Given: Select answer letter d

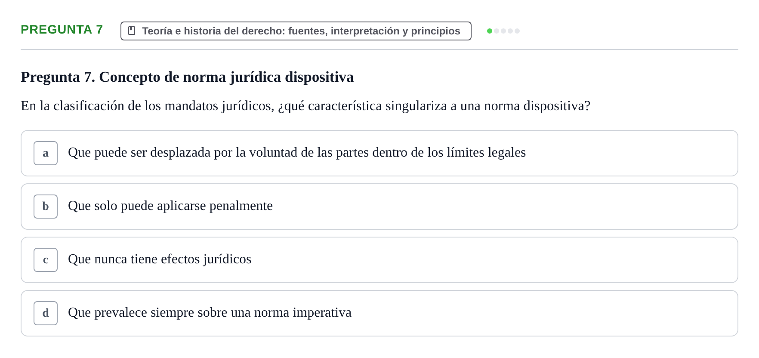Looking at the screenshot, I should 46,313.
